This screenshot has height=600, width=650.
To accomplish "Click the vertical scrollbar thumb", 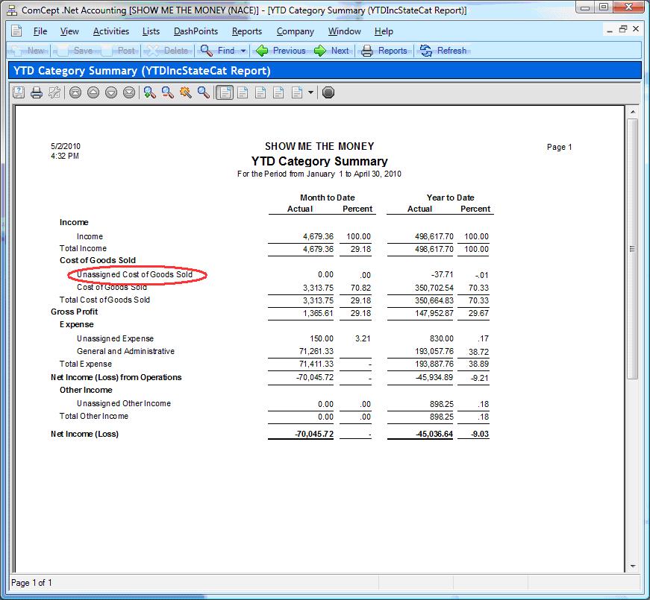I will 633,248.
